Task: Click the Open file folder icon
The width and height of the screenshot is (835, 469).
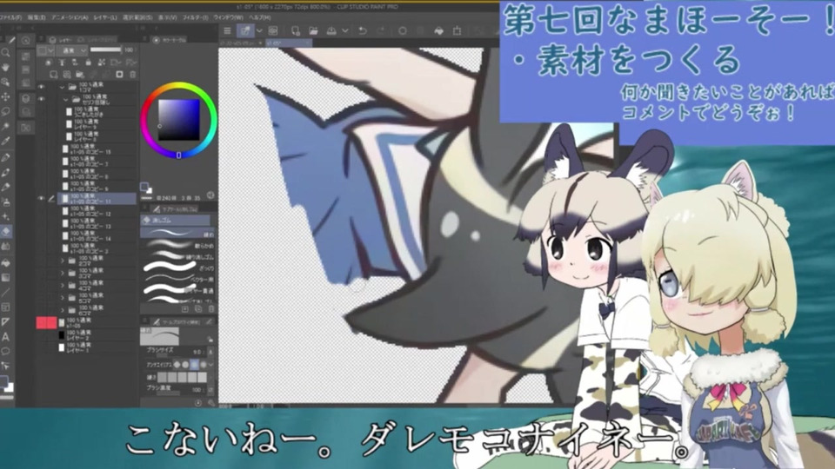Action: click(x=313, y=31)
